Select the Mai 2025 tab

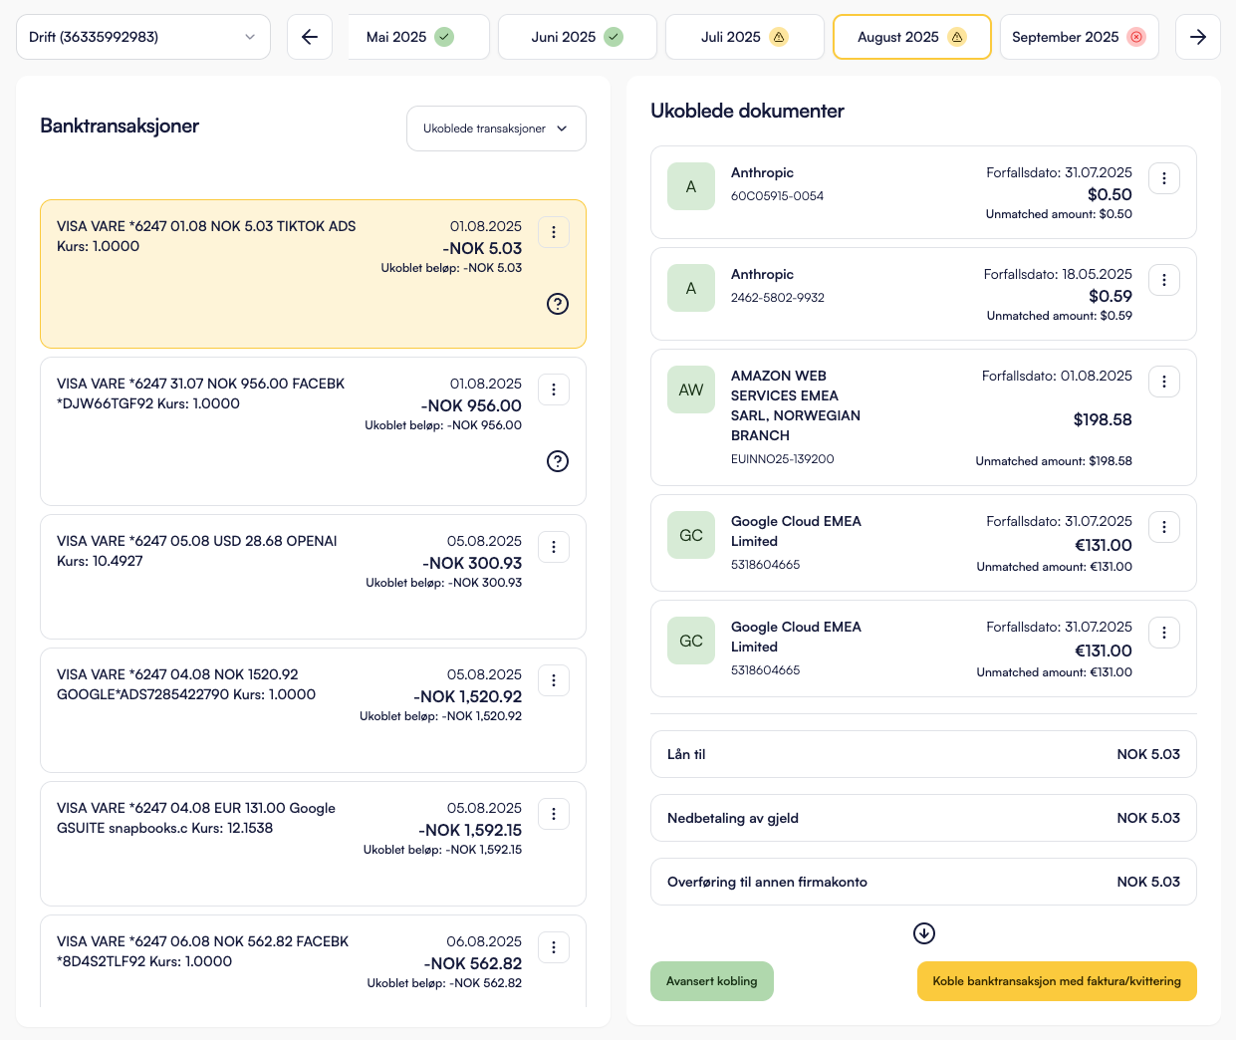(410, 37)
